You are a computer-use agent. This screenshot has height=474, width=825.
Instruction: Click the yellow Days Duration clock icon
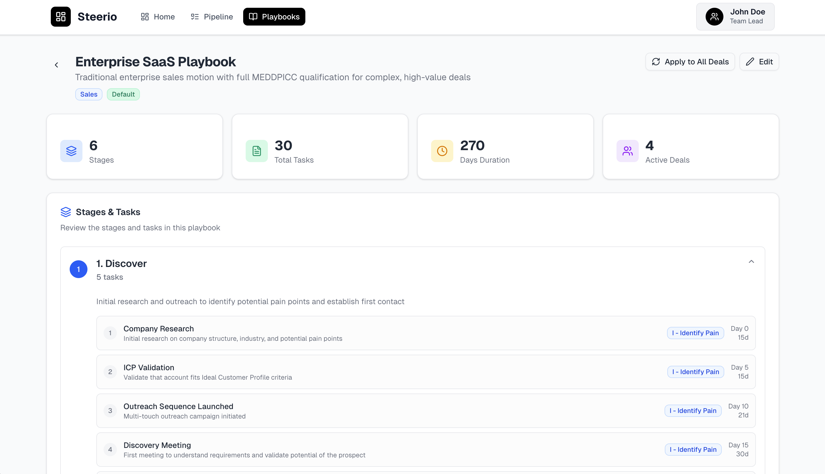pos(442,151)
